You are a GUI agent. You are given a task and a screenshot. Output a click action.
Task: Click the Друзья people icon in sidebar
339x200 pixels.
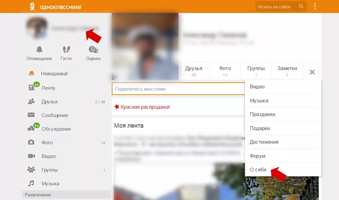click(x=31, y=101)
